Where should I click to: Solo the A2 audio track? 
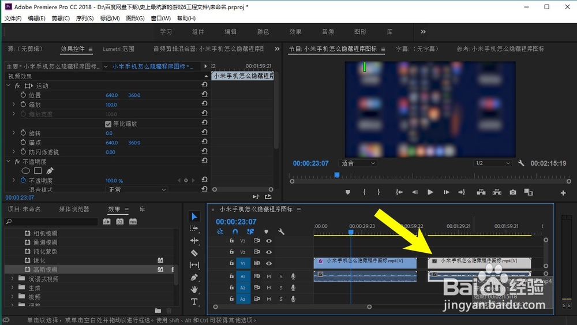(281, 288)
